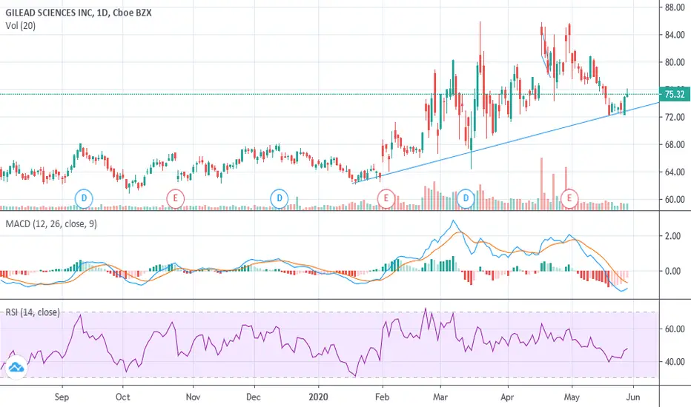
Task: Click the 2020 label on the time axis
Action: pos(318,397)
